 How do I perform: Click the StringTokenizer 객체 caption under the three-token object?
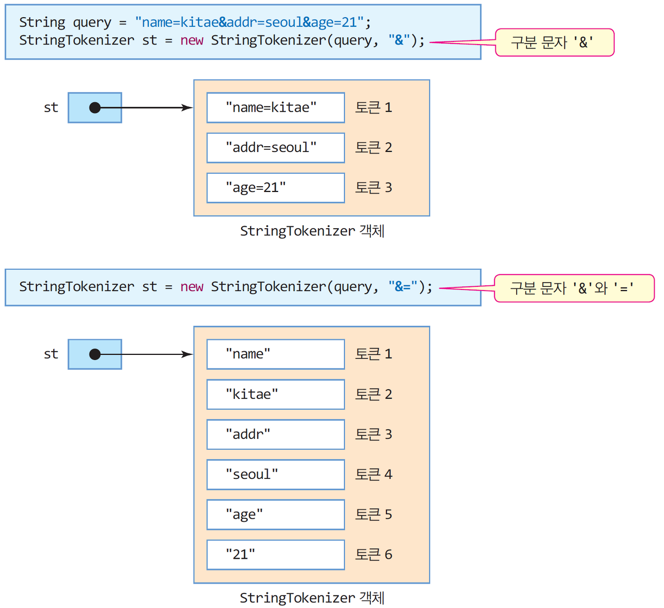(x=312, y=231)
